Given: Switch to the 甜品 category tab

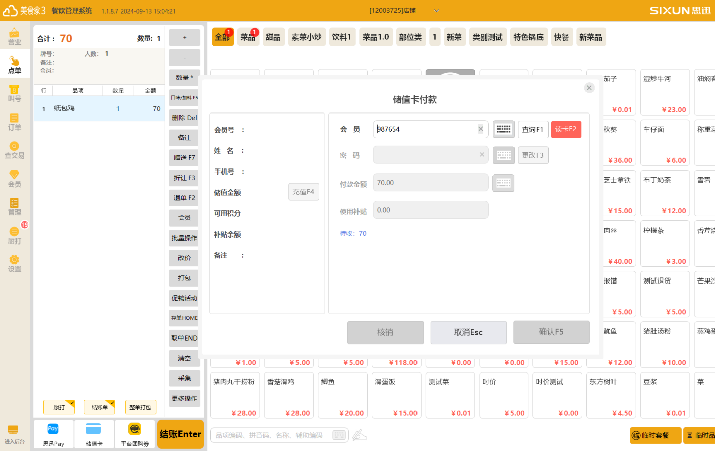Looking at the screenshot, I should (x=273, y=37).
